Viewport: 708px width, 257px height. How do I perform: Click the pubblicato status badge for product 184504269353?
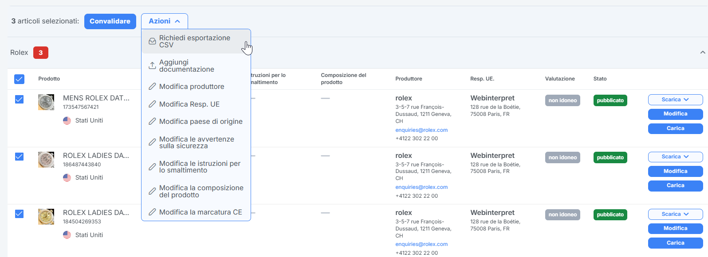click(610, 215)
